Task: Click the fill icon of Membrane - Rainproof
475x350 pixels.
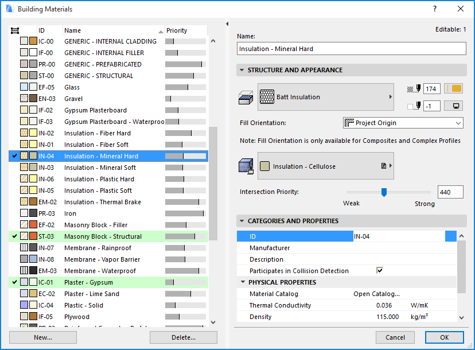Action: click(24, 247)
